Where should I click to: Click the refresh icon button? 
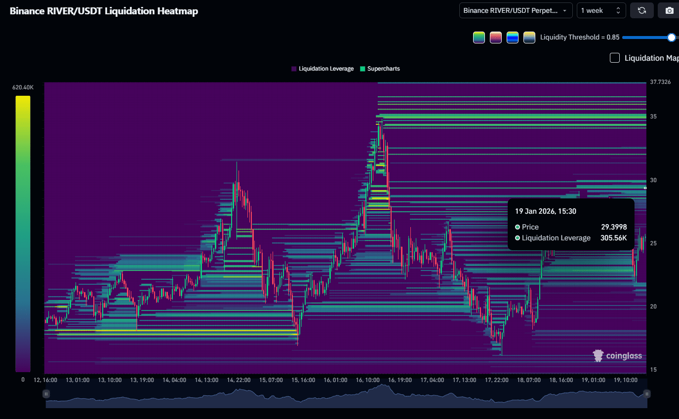[x=642, y=10]
